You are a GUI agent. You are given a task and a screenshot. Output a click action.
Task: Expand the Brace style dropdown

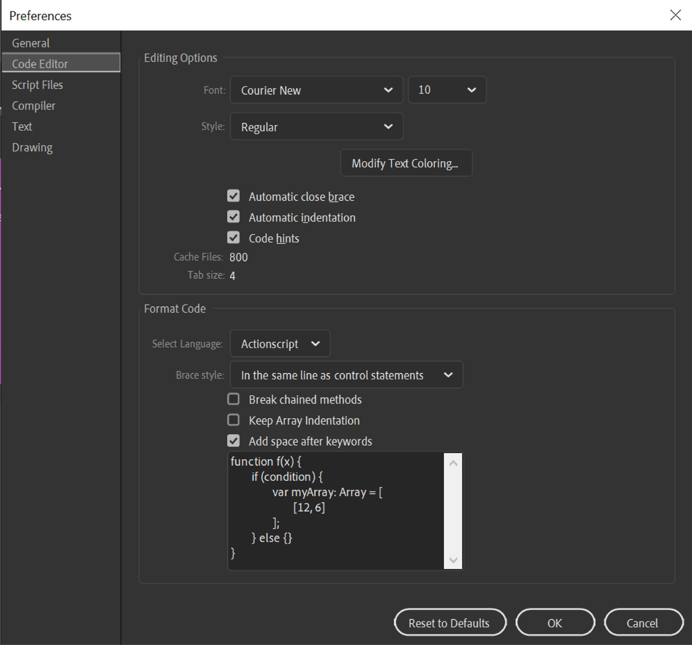pyautogui.click(x=346, y=375)
